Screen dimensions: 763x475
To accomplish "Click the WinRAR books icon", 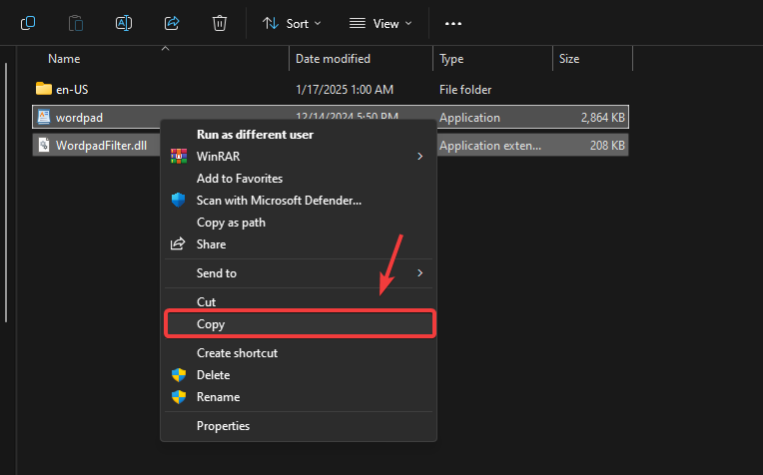I will tap(179, 156).
